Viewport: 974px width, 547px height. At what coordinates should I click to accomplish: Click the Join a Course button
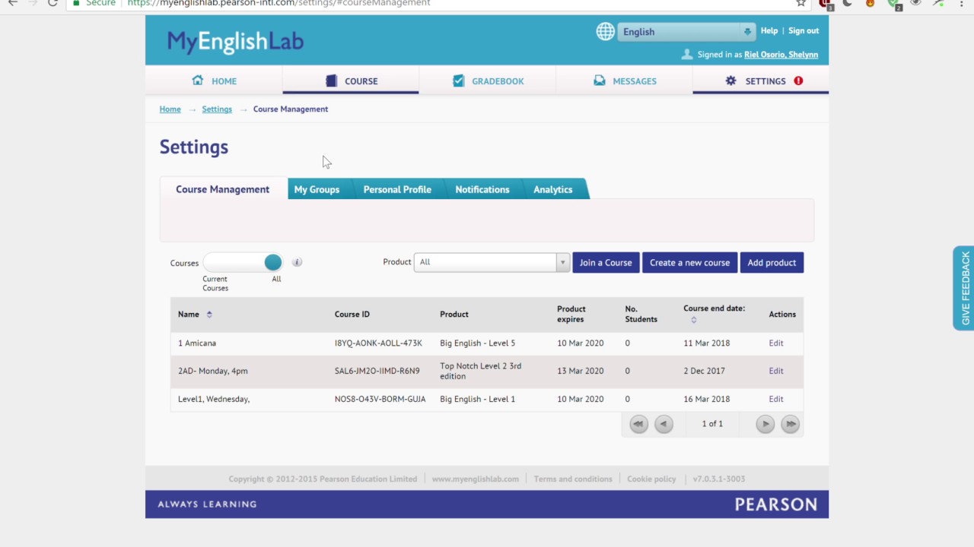(x=606, y=262)
